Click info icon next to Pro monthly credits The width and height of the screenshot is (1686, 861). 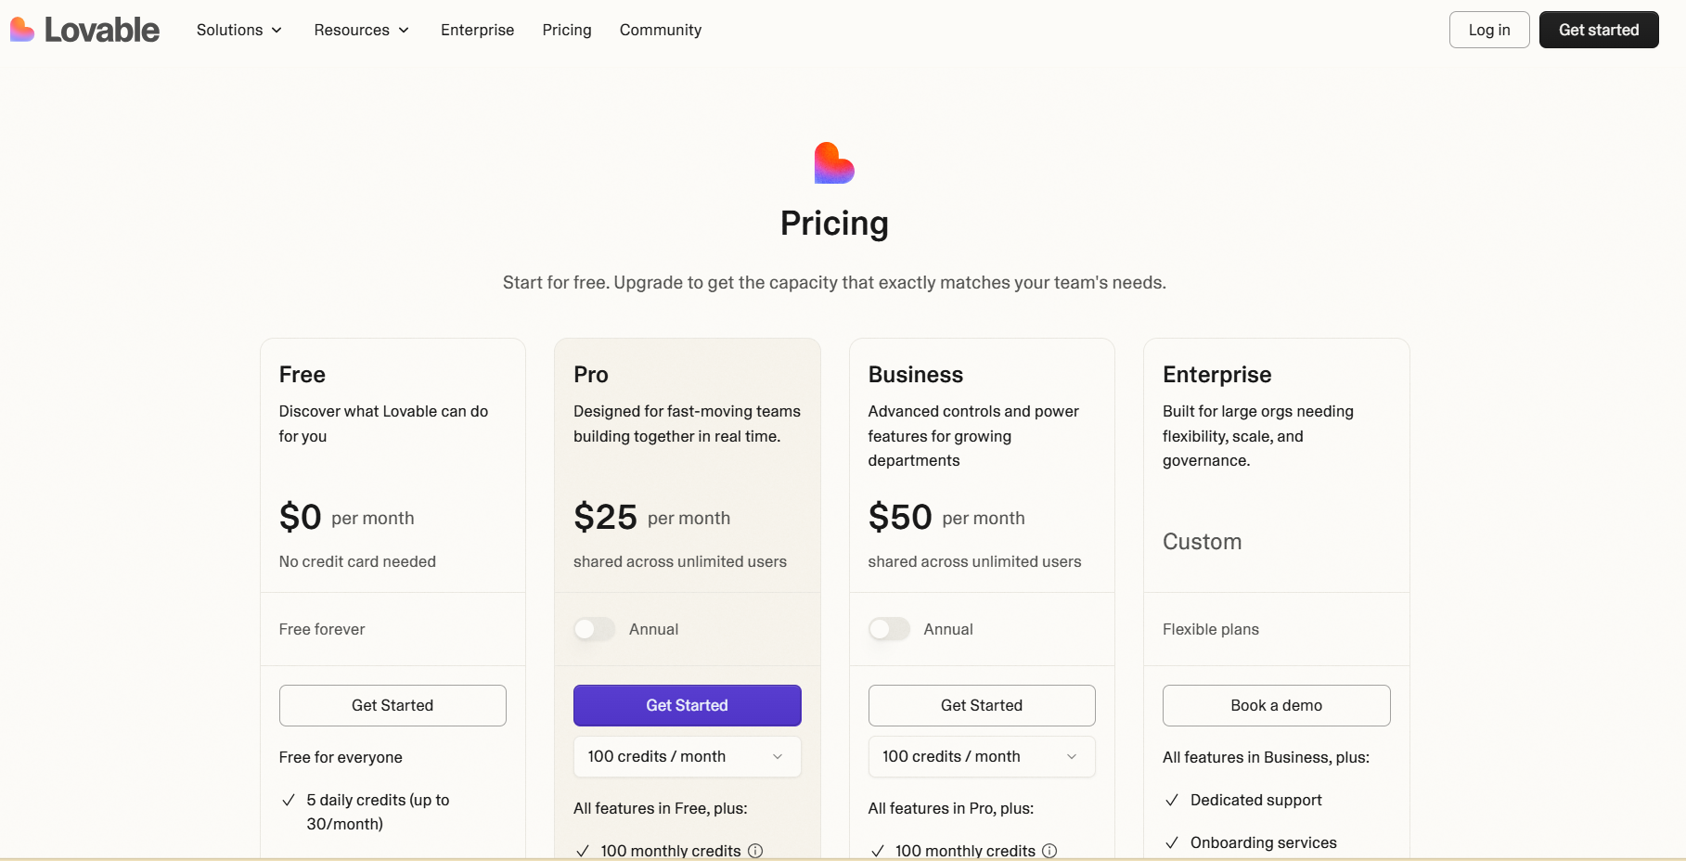click(x=755, y=851)
